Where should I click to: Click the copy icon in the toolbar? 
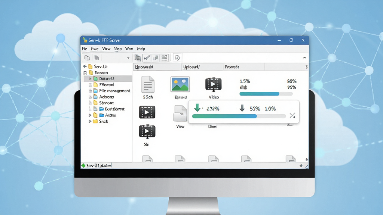click(87, 58)
